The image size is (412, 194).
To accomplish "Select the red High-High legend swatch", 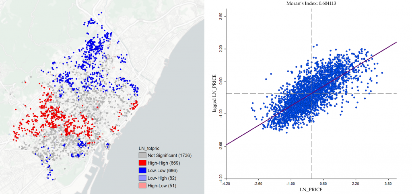I will click(142, 163).
